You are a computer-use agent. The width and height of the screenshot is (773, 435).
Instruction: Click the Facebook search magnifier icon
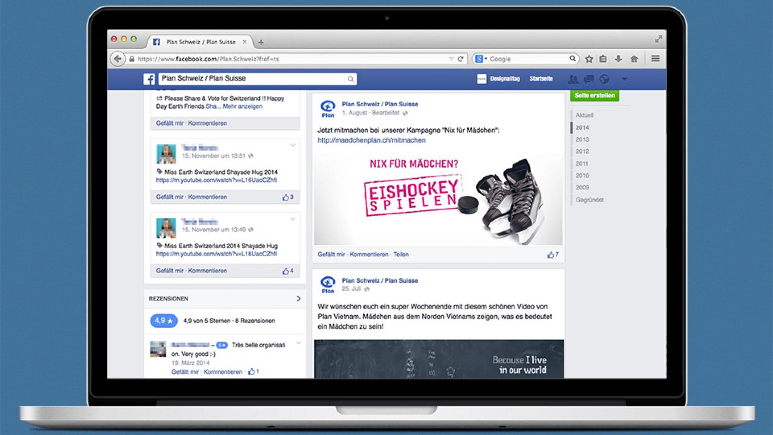350,79
